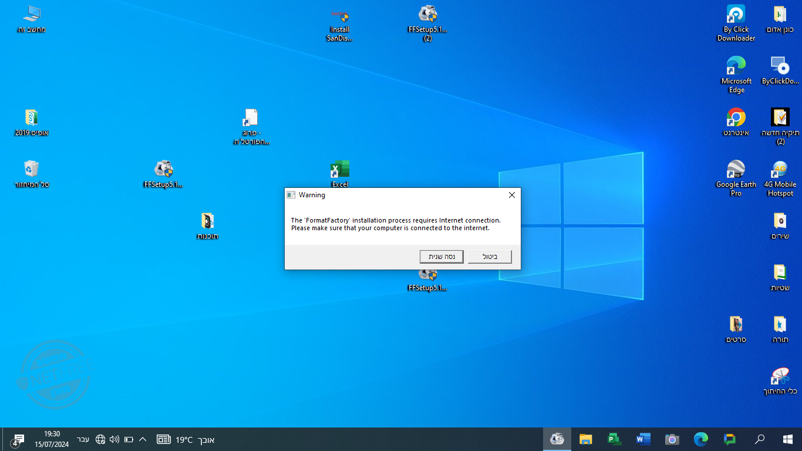Select the Install SanDisk desktop icon
This screenshot has width=802, height=451.
[340, 25]
